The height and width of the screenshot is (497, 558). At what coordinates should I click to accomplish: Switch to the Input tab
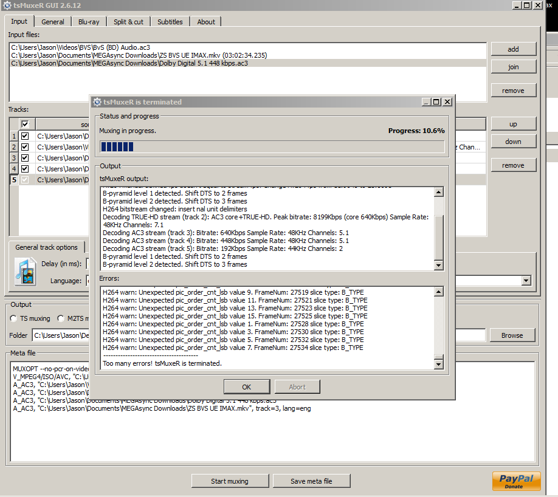pyautogui.click(x=19, y=21)
